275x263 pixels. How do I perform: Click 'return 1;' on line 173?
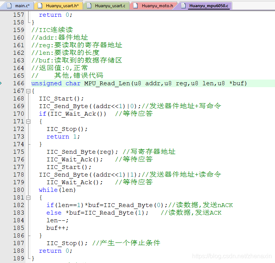[63, 137]
